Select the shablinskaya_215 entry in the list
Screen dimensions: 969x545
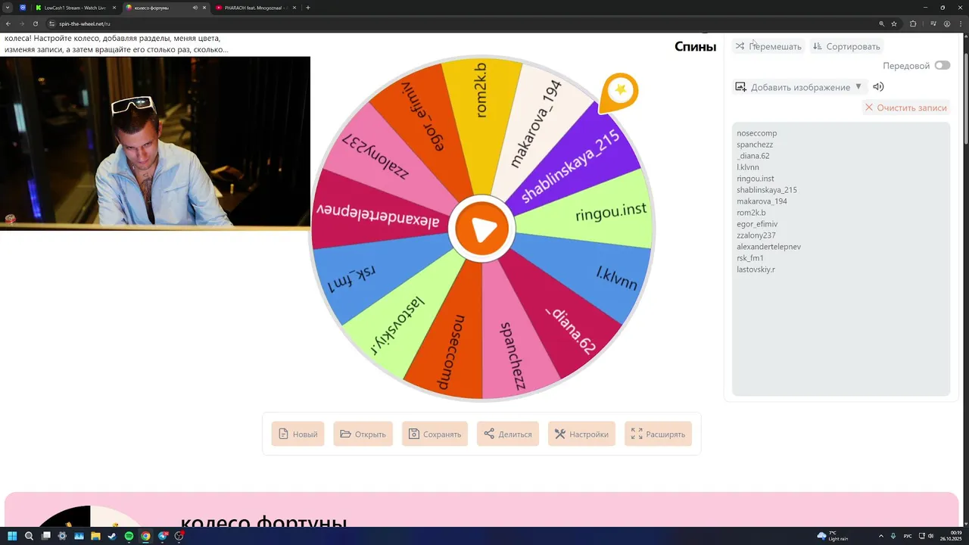(x=766, y=190)
